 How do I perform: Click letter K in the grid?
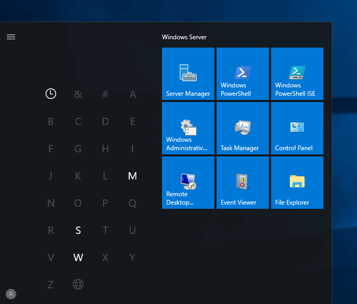[x=78, y=176]
